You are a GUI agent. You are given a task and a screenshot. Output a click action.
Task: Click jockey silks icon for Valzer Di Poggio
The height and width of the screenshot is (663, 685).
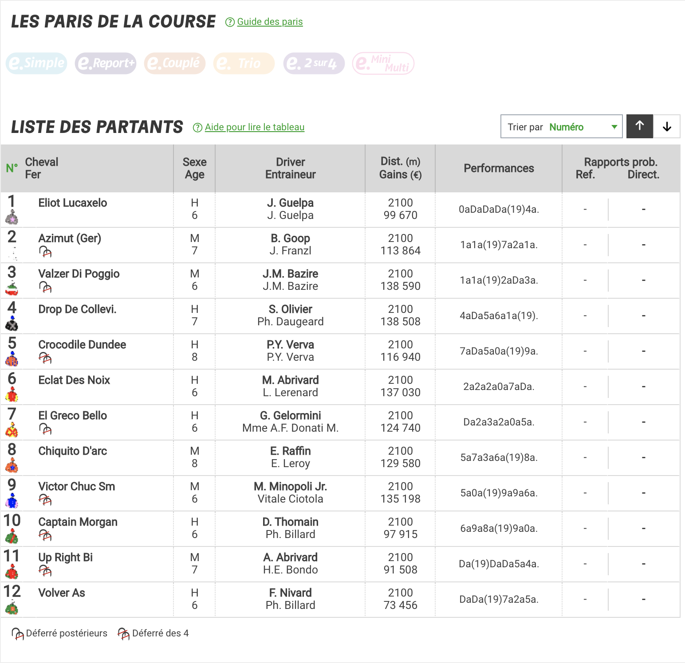pos(12,288)
